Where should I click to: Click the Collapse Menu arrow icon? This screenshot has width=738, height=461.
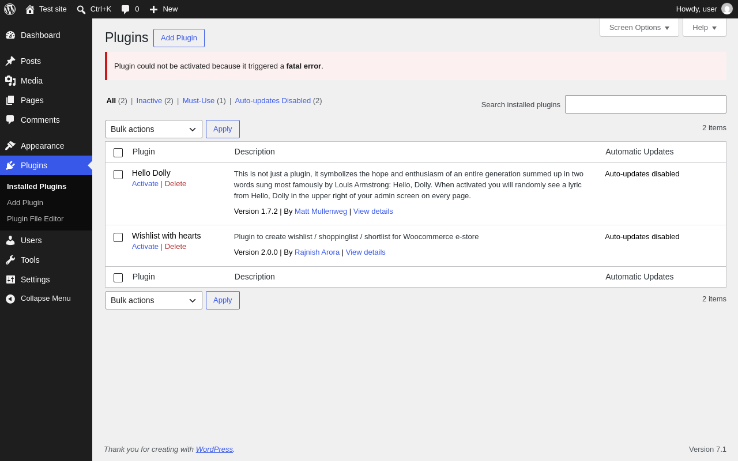[10, 298]
